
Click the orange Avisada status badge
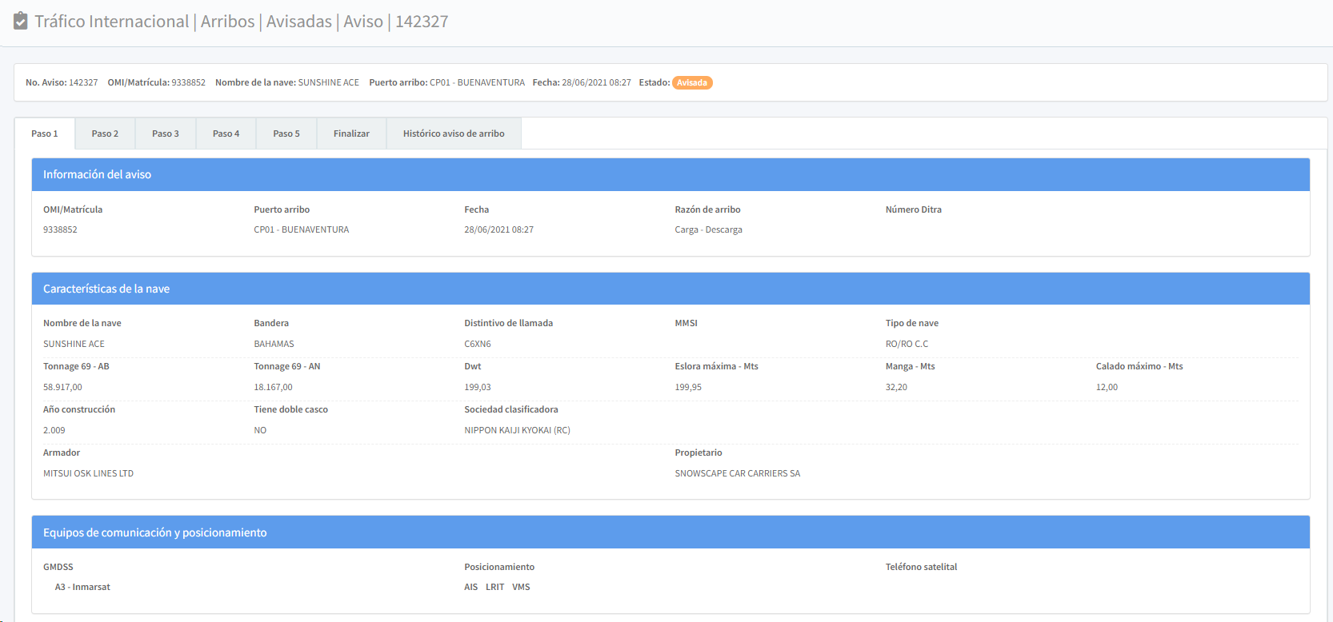click(692, 82)
